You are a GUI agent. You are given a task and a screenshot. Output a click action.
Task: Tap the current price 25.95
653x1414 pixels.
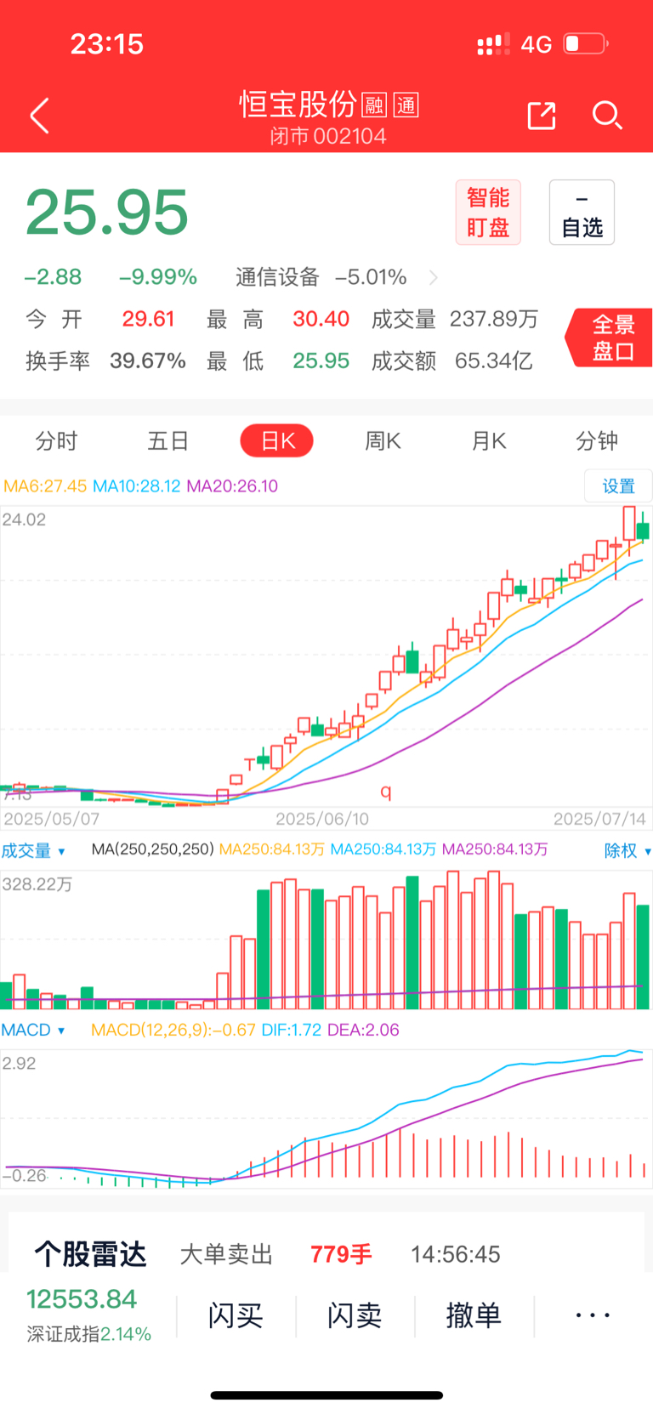(106, 213)
